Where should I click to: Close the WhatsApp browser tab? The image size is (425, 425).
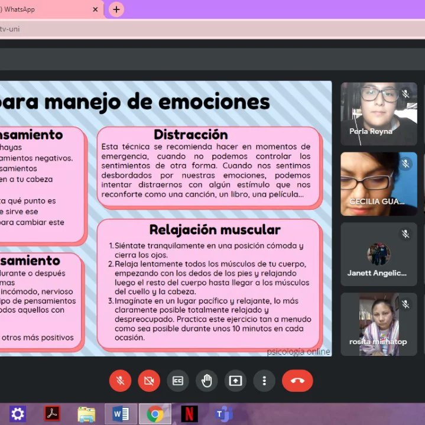[95, 9]
